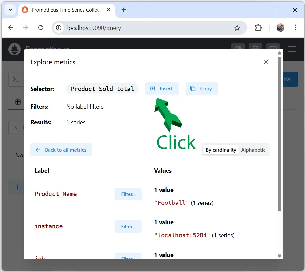Screen dimensions: 305x272
Task: Click the dialog scrollbar down arrow
Action: coord(280,256)
